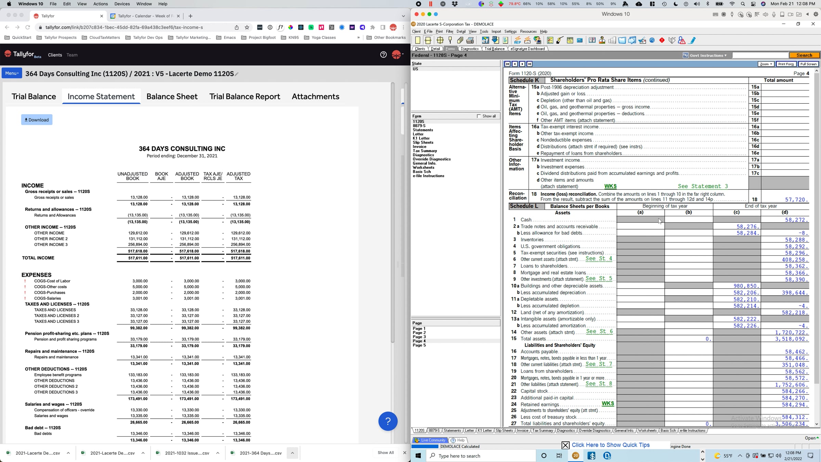Click the Full Screen button in Lacerte
Image resolution: width=821 pixels, height=462 pixels.
[808, 64]
